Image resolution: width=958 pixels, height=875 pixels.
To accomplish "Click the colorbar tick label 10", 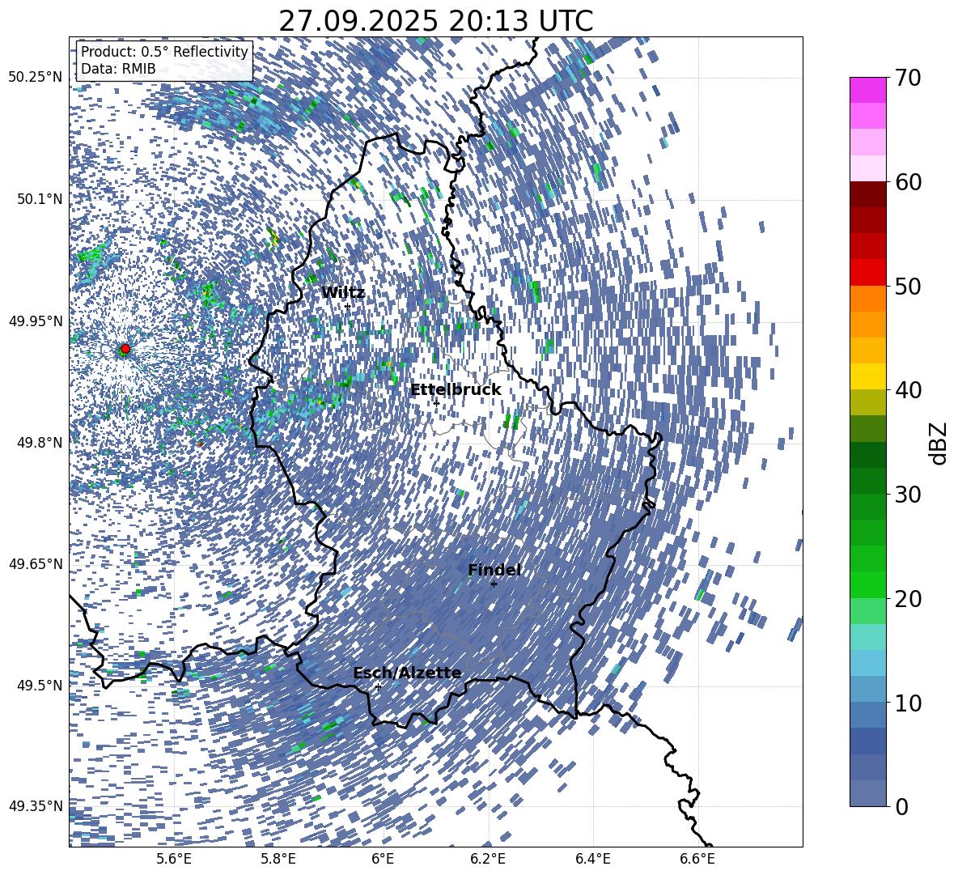I will pyautogui.click(x=908, y=703).
